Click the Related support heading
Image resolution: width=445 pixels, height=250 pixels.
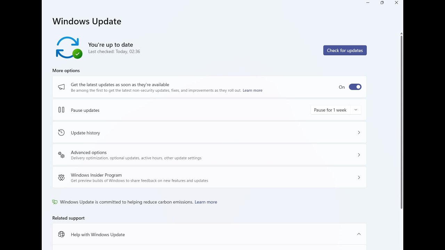tap(68, 218)
